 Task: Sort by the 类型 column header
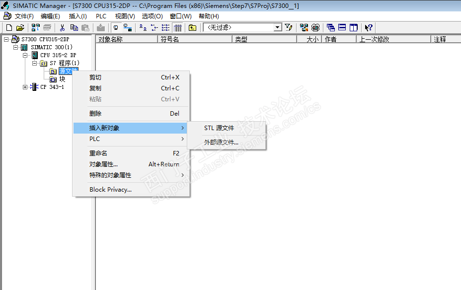point(265,39)
